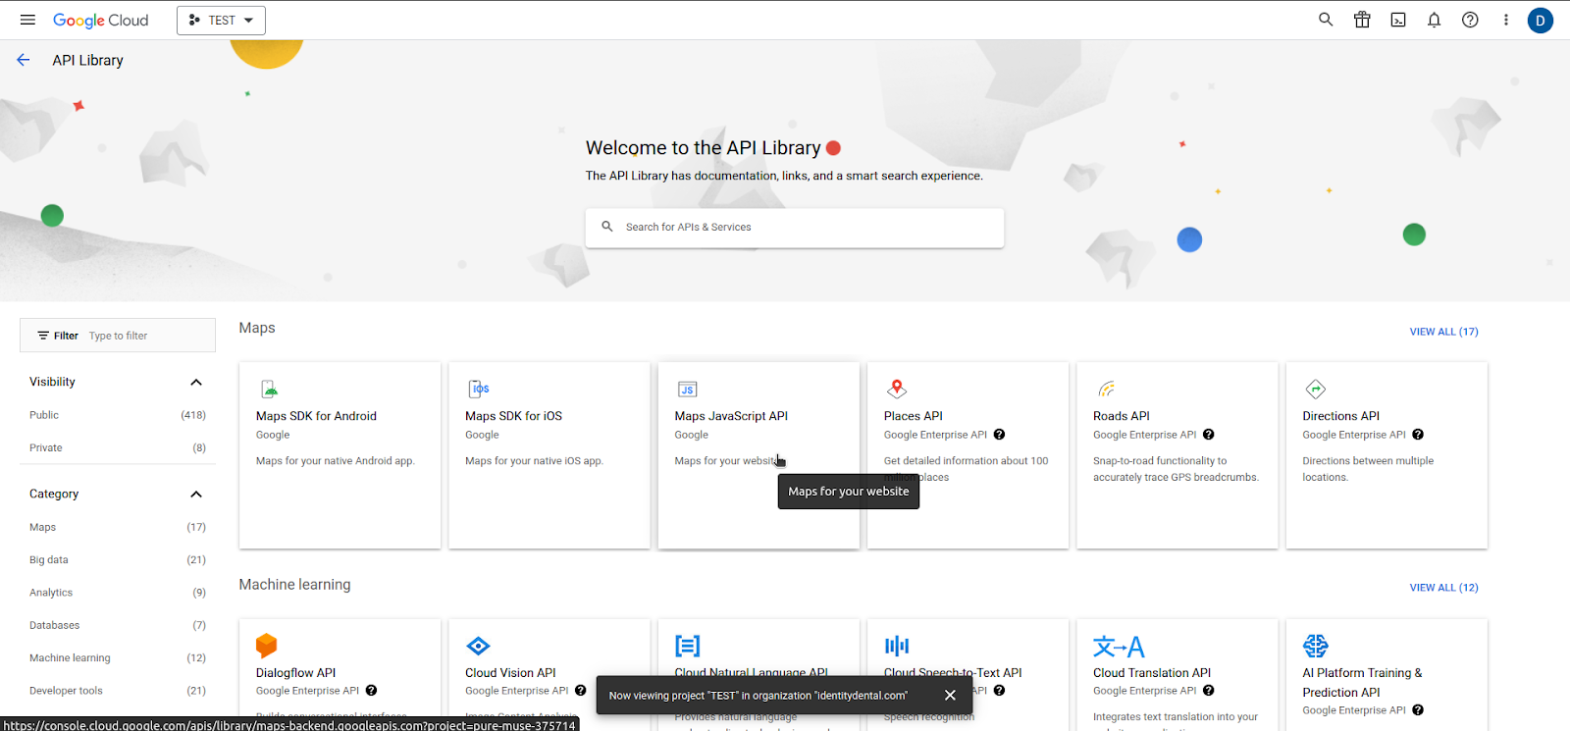Open the AI Platform Training & Prediction icon
The image size is (1570, 731).
(x=1316, y=646)
